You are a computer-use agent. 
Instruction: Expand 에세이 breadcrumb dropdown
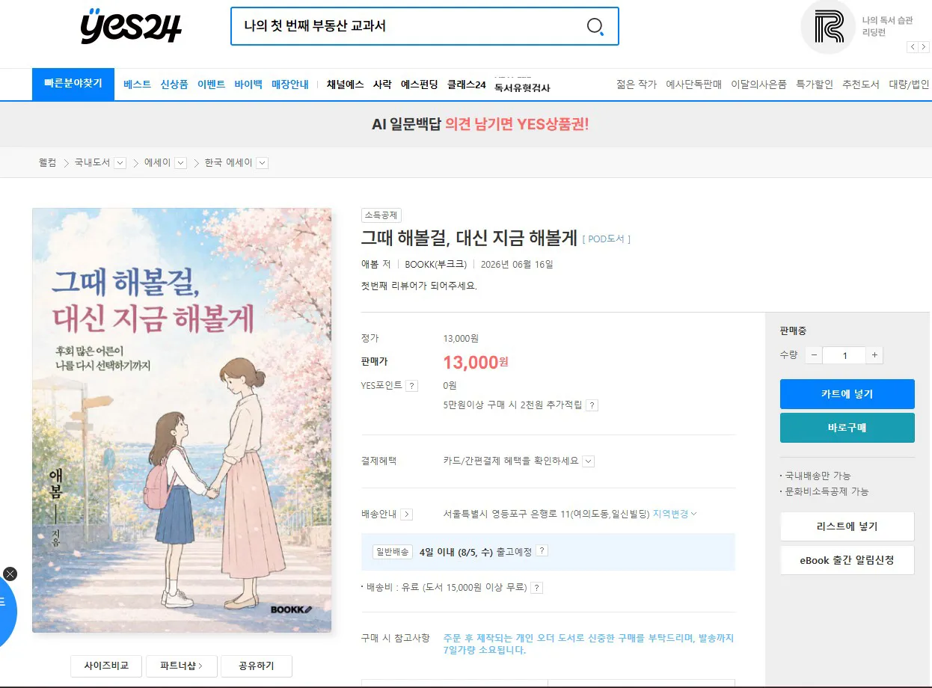(x=180, y=163)
